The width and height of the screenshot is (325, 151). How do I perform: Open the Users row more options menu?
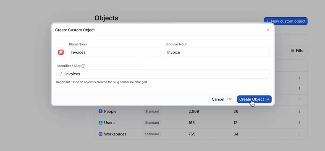pos(299,123)
